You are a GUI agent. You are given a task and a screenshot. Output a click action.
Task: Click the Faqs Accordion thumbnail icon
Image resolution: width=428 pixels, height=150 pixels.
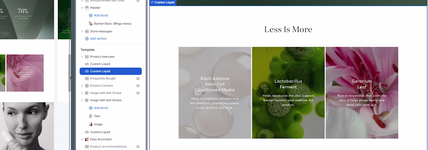(87, 140)
